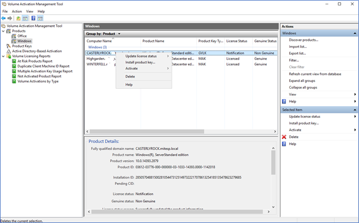Click Import list action
359x223 pixels.
[298, 47]
